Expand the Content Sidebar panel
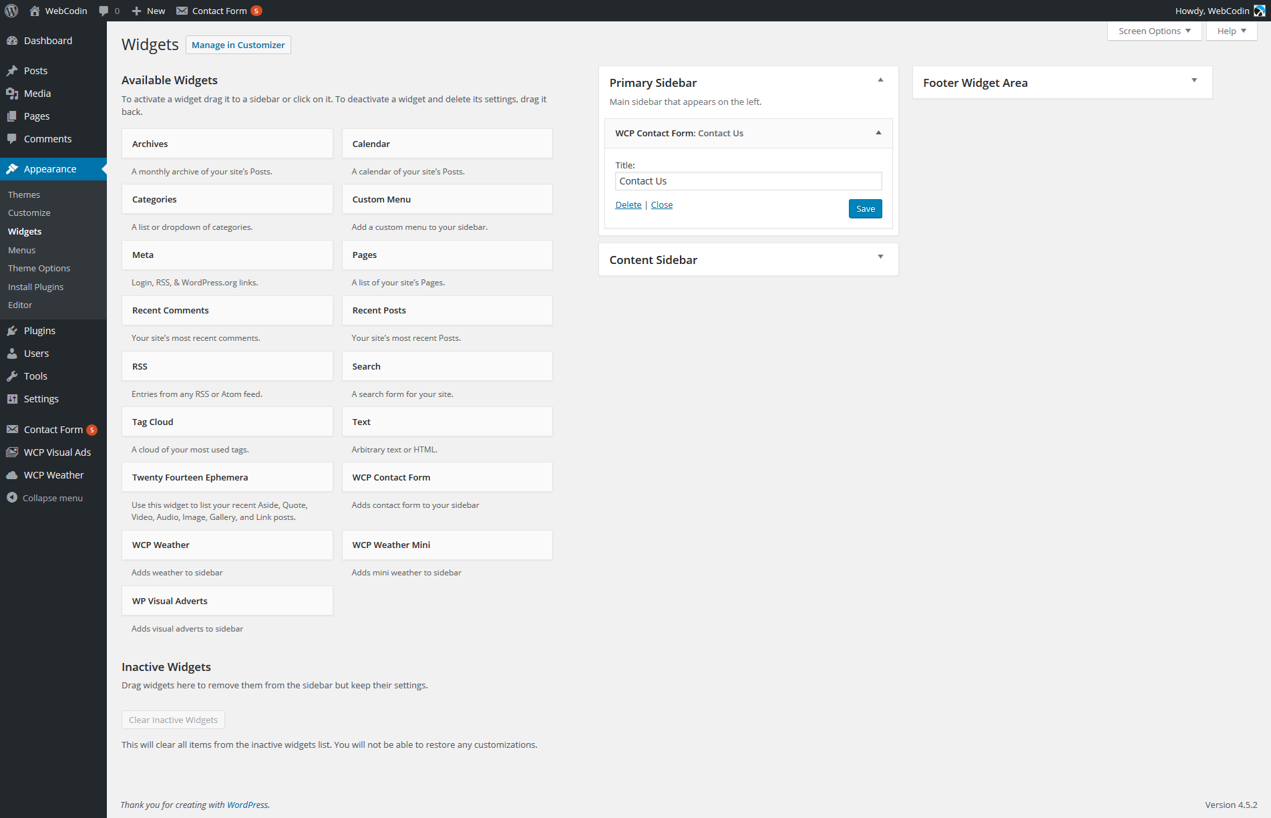Viewport: 1271px width, 818px height. (880, 257)
